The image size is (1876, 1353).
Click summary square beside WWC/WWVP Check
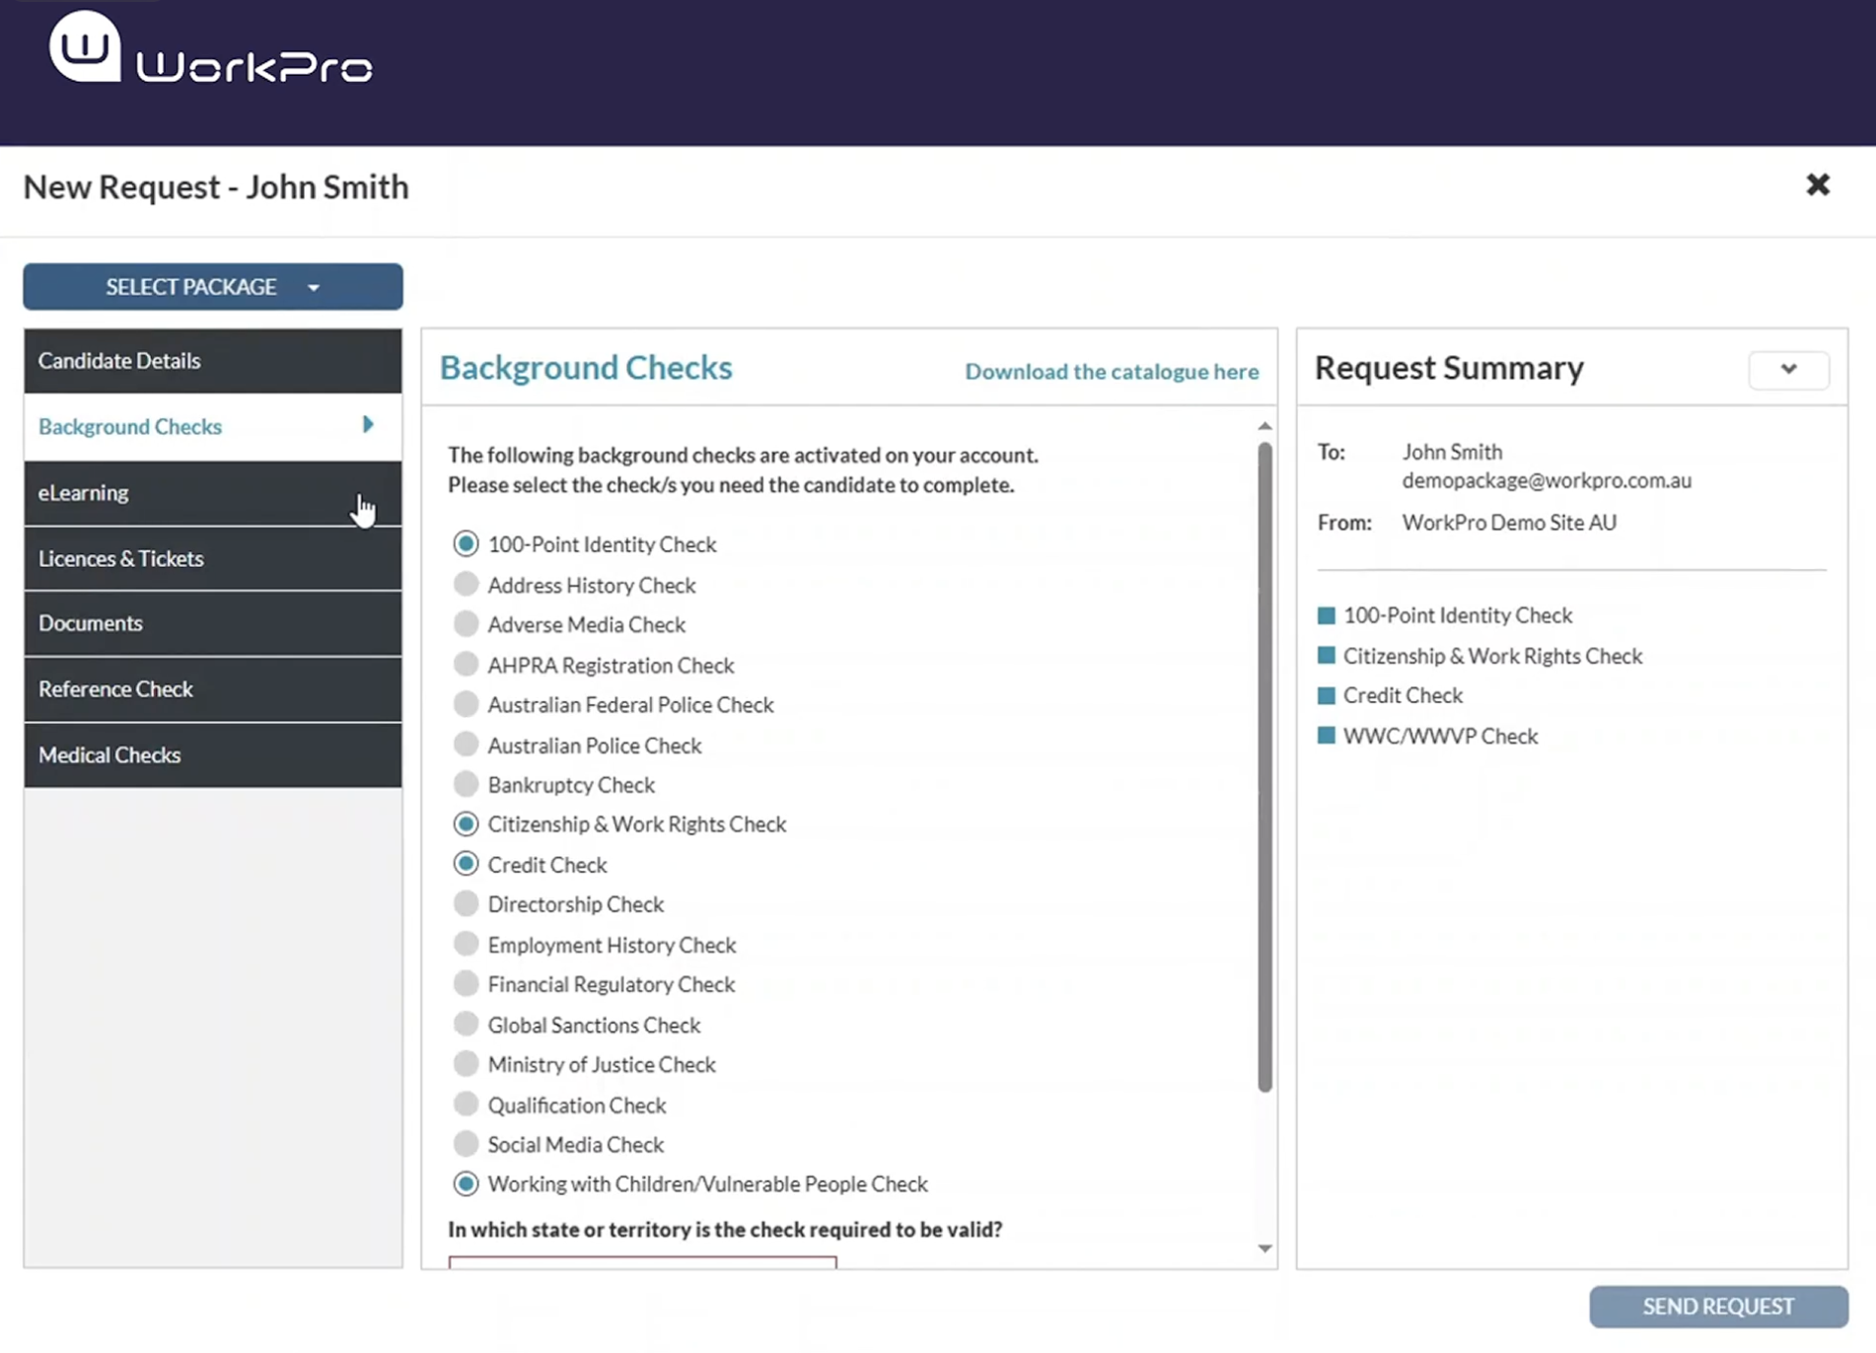[x=1327, y=736]
